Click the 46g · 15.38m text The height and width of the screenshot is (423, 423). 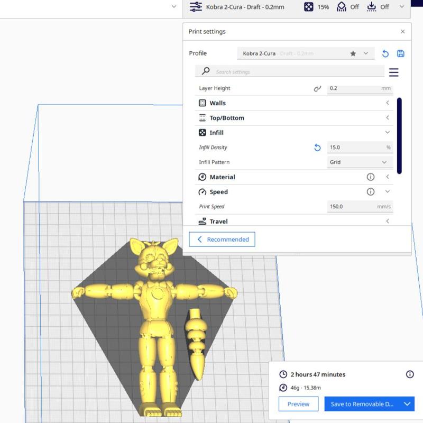click(x=306, y=388)
